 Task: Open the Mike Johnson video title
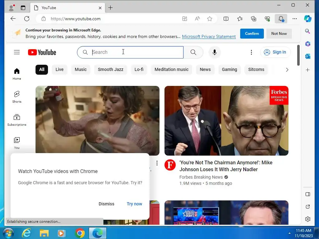click(226, 166)
